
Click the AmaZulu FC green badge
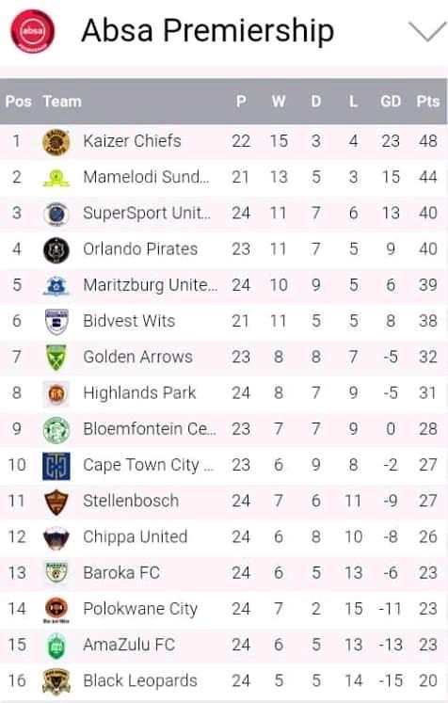pos(56,646)
